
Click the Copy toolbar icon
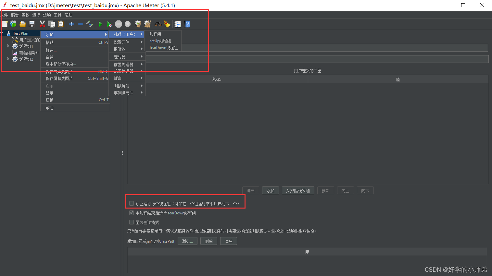pos(51,24)
